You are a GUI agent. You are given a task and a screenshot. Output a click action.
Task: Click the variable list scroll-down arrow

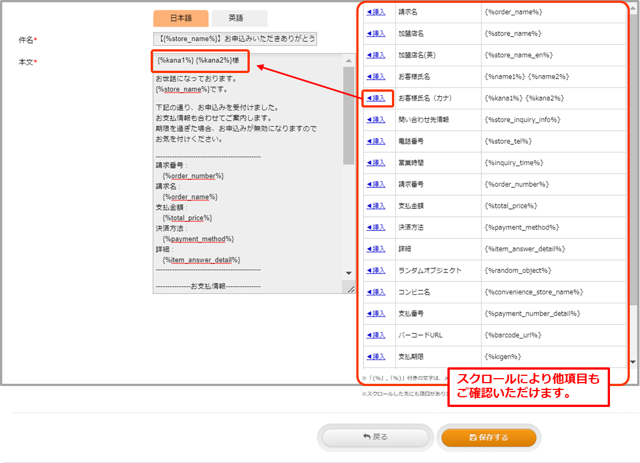633,362
